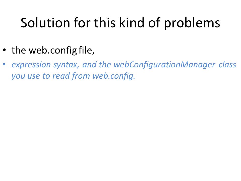This screenshot has height=181, width=241.
Task: Click 'webConfigurationManager' in the blue text
Action: pyautogui.click(x=164, y=65)
